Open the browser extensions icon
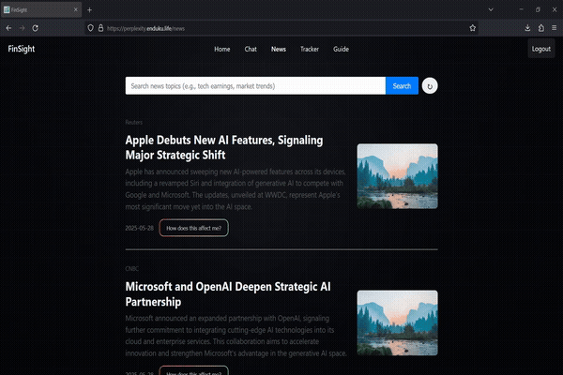Screen dimensions: 563x375 coord(541,28)
